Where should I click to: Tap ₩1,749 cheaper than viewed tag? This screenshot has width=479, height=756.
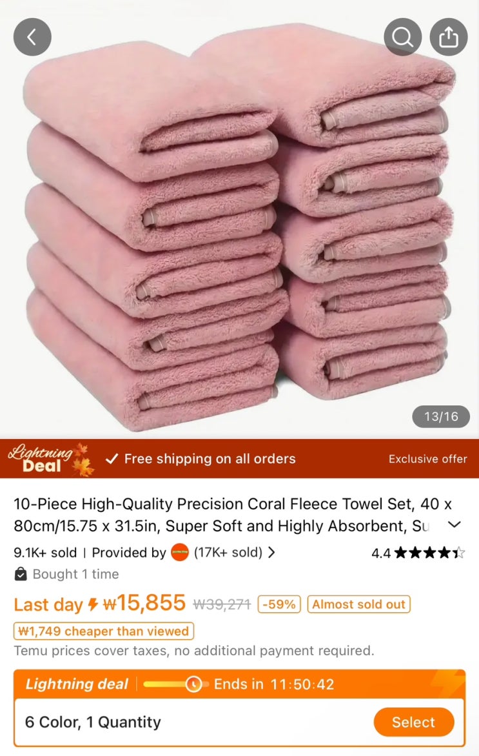(x=104, y=631)
